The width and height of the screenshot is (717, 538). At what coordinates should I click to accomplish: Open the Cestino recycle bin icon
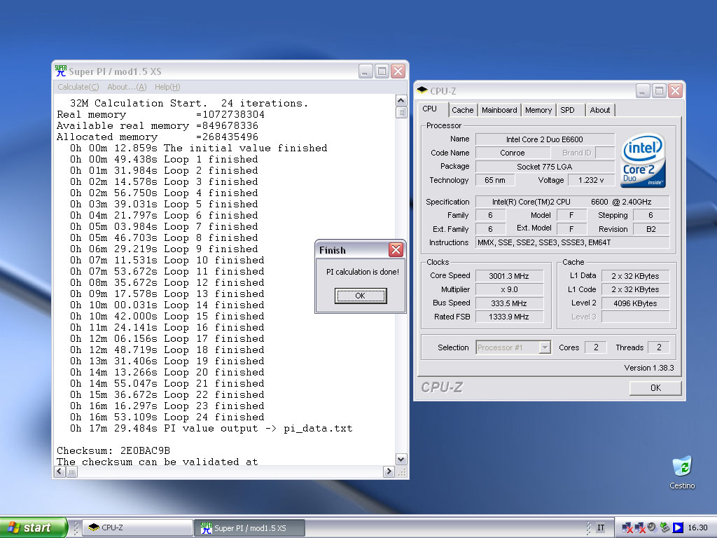point(681,467)
